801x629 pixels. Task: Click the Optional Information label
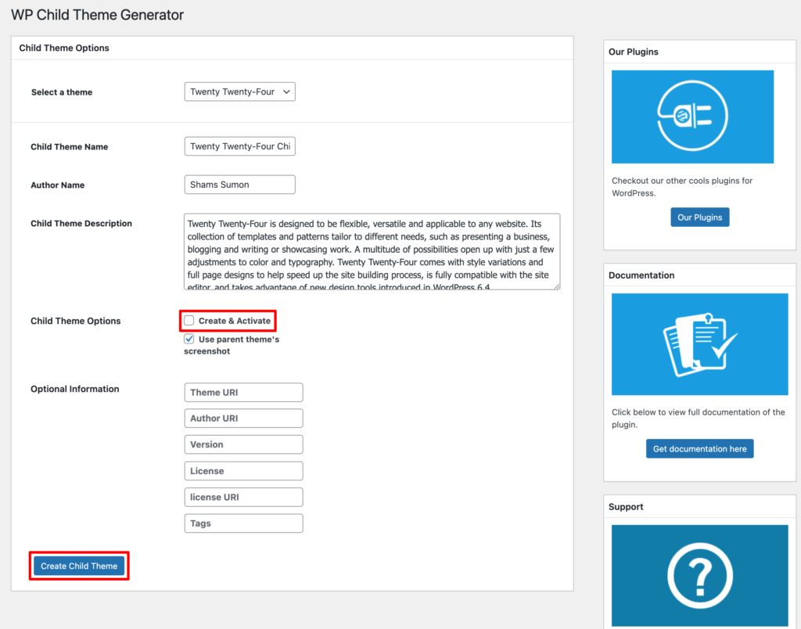[75, 389]
